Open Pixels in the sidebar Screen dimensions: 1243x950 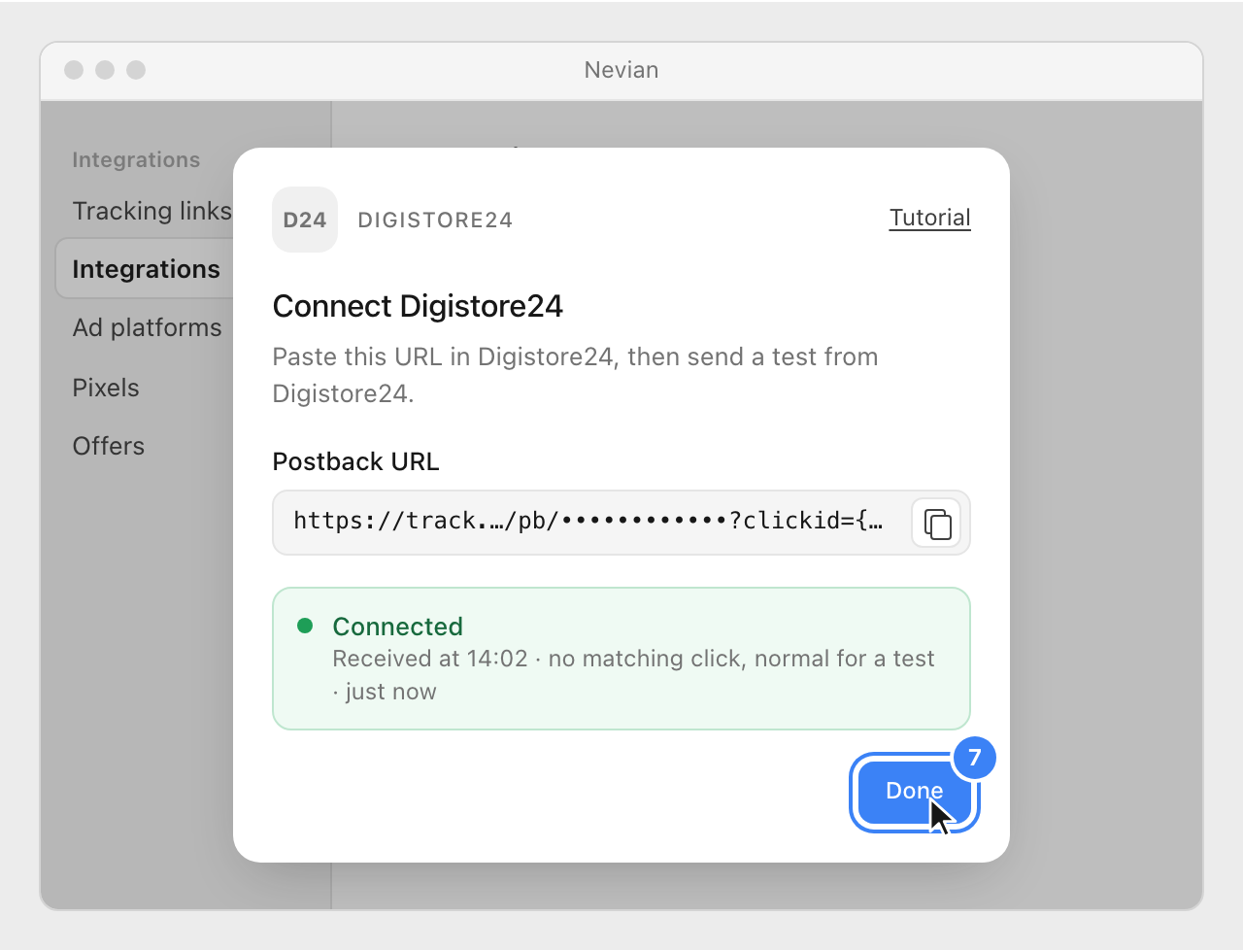pyautogui.click(x=106, y=388)
